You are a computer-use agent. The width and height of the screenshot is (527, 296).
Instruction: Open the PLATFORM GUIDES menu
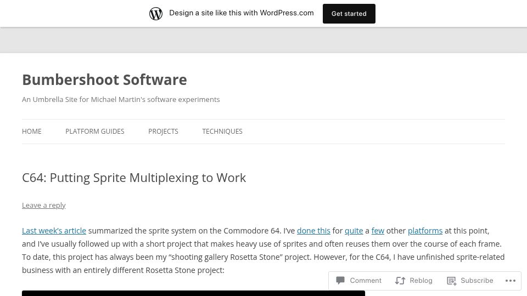tap(95, 131)
